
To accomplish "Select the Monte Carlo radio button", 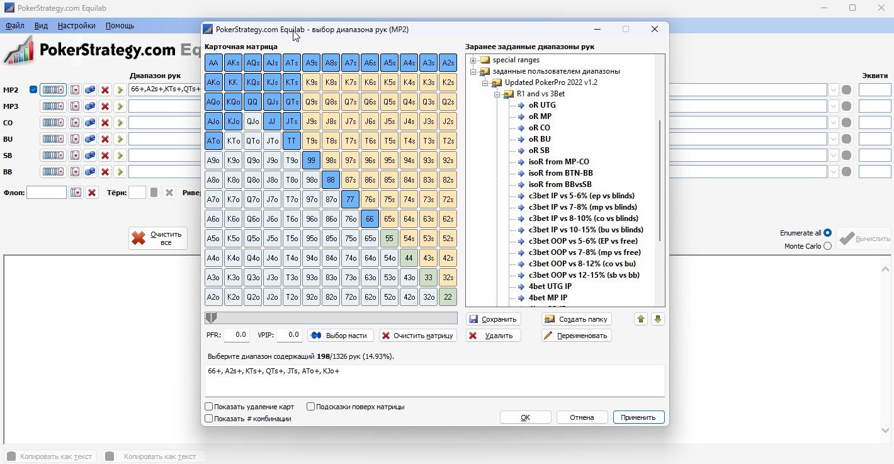I will pyautogui.click(x=827, y=246).
